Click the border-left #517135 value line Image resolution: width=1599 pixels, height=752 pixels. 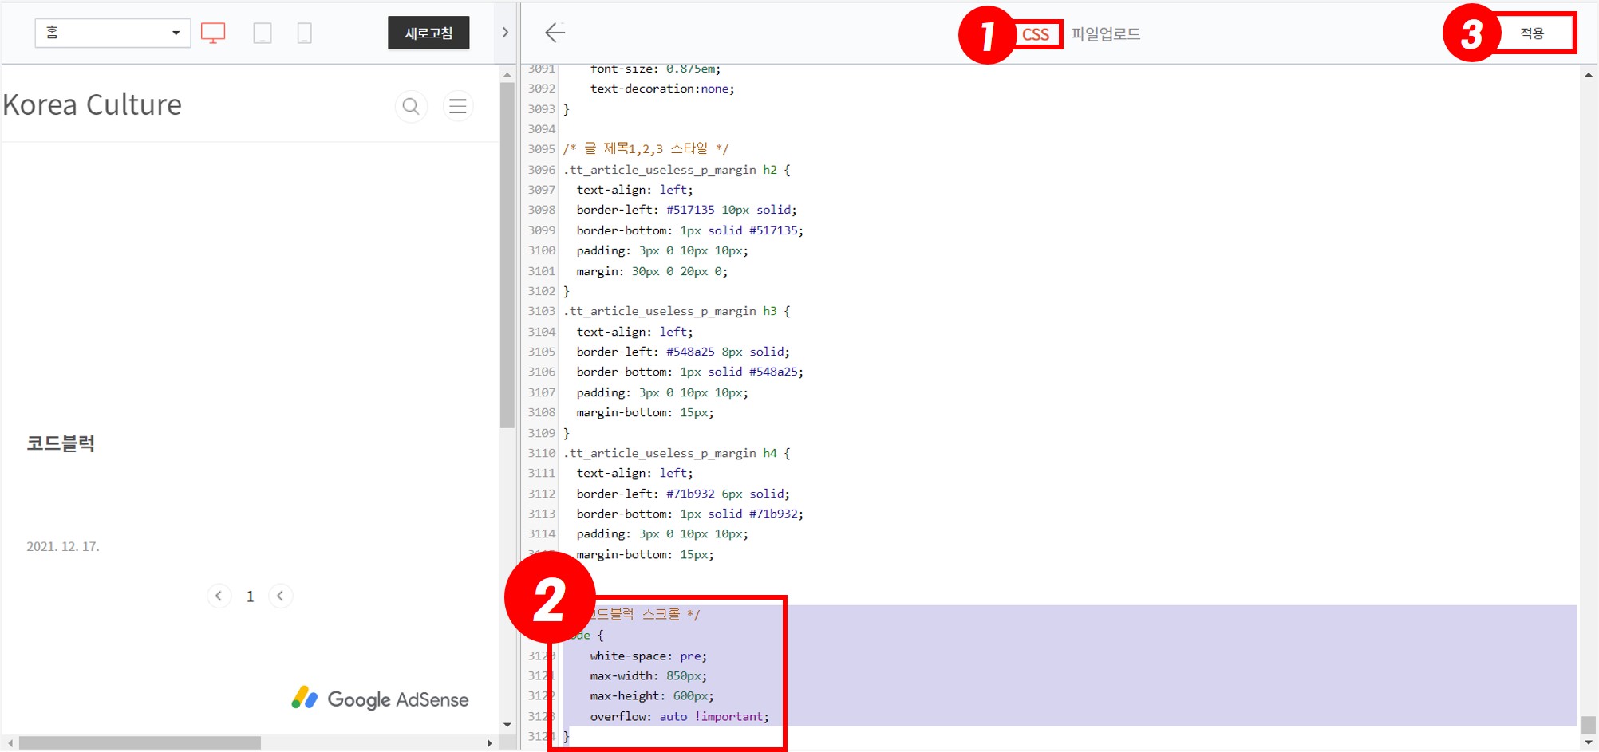686,210
